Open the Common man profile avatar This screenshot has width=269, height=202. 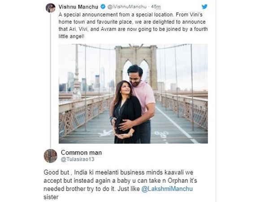[50, 155]
